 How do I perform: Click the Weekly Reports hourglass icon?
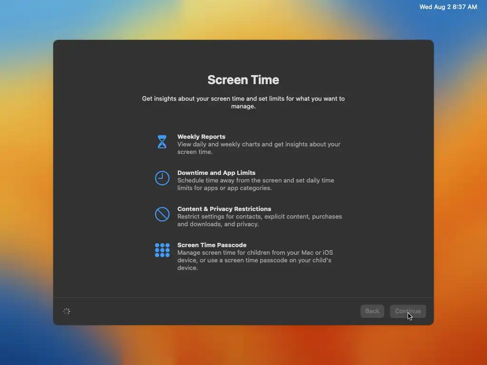click(x=162, y=142)
